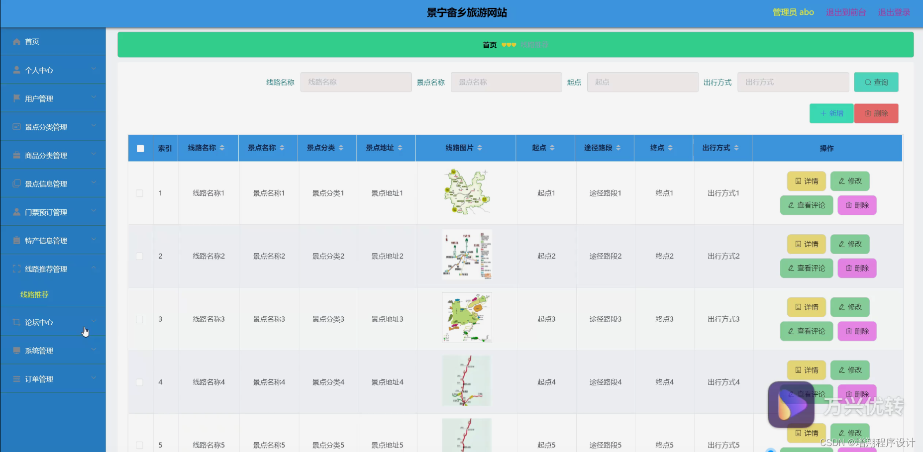This screenshot has height=452, width=923.
Task: Open the 论坛中心 menu
Action: pyautogui.click(x=53, y=322)
